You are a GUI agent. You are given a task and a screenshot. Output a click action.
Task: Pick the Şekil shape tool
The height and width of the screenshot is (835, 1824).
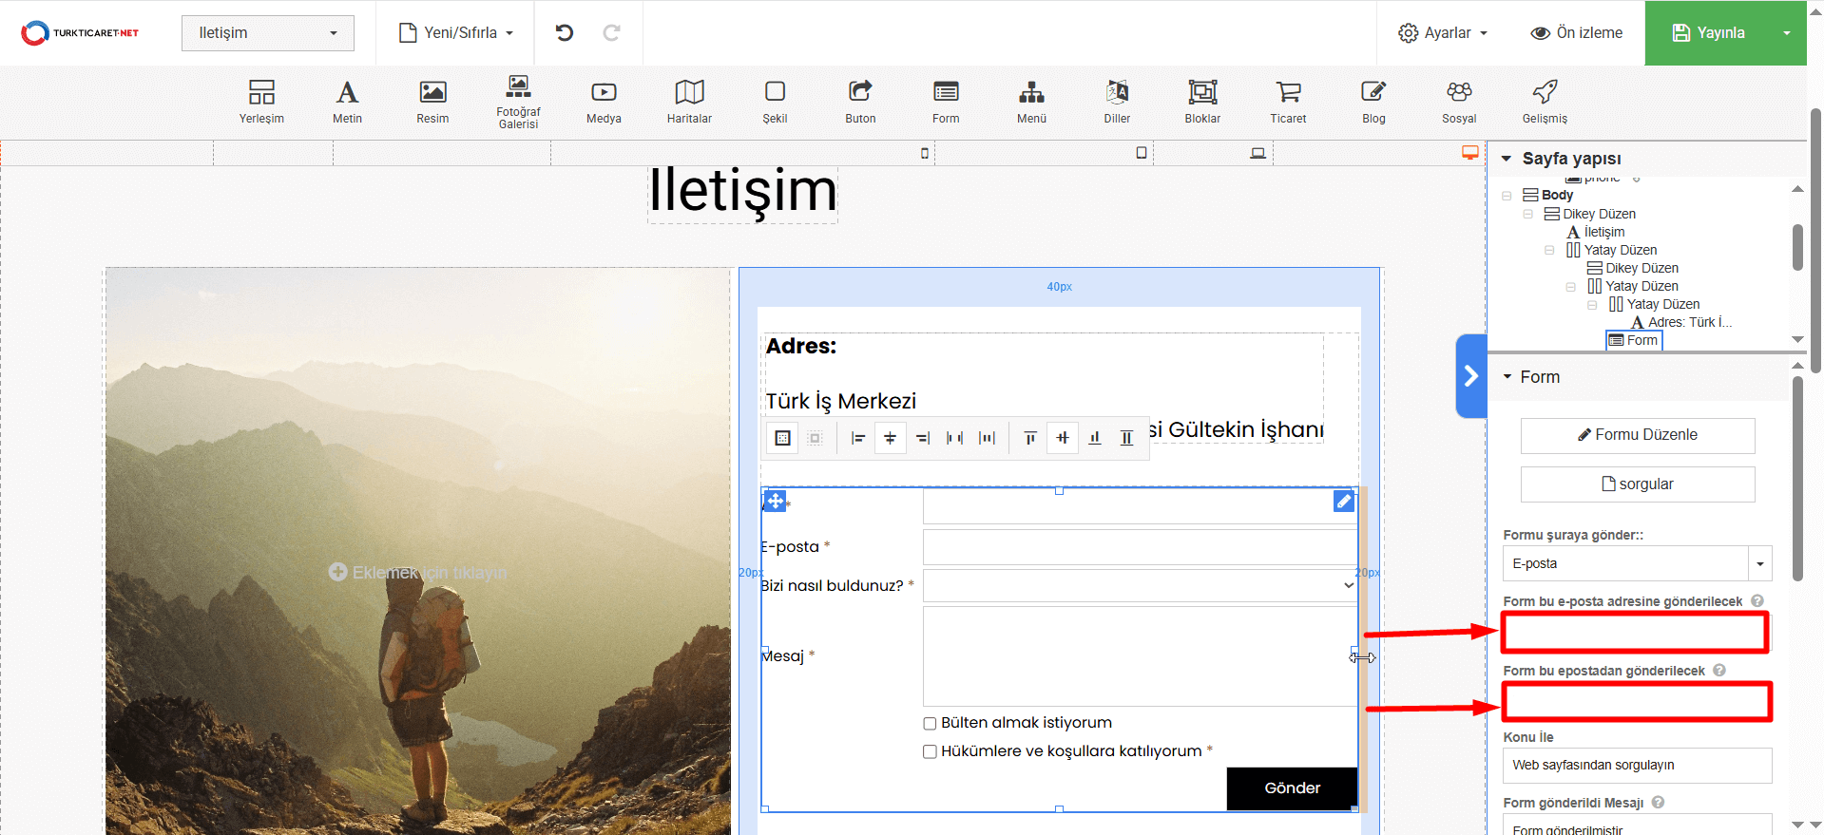(x=775, y=102)
